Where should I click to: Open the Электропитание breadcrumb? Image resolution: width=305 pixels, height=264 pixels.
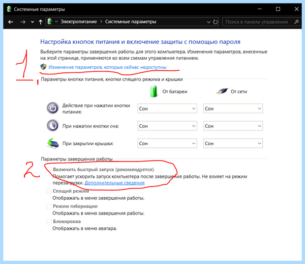pos(79,21)
